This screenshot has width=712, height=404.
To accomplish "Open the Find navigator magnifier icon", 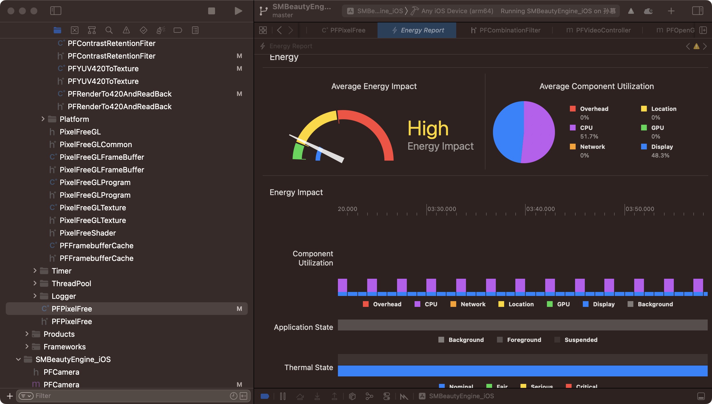I will point(109,30).
